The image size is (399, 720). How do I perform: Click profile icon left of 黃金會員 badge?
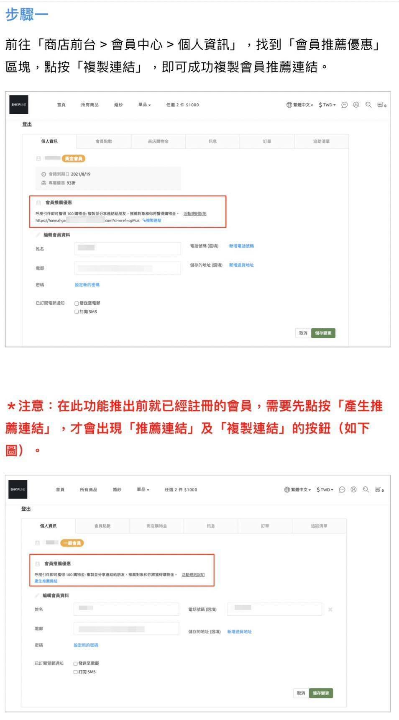38,159
